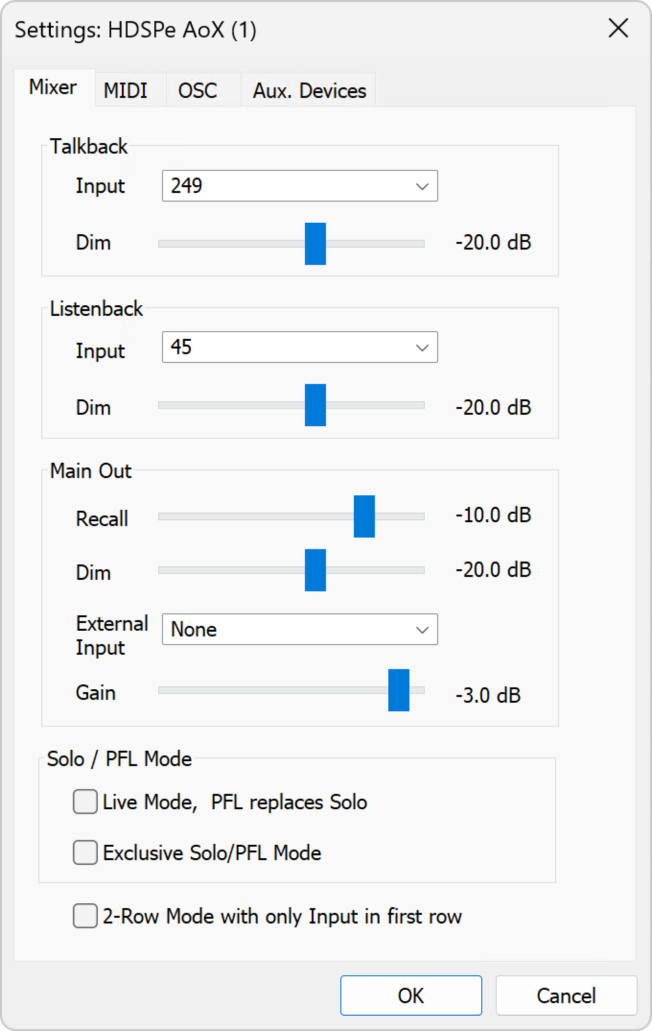Viewport: 652px width, 1031px height.
Task: Click the Listenback Dim slider handle
Action: tap(315, 405)
